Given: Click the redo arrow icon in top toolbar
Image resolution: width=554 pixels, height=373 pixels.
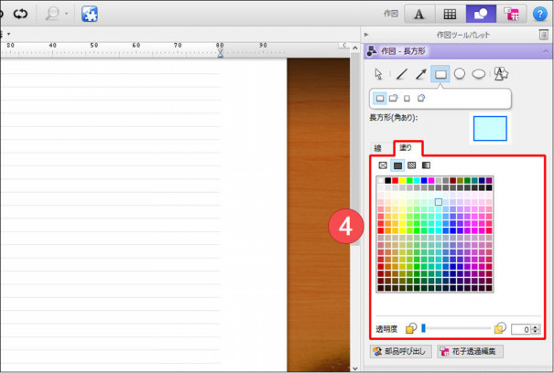Looking at the screenshot, I should pos(20,14).
